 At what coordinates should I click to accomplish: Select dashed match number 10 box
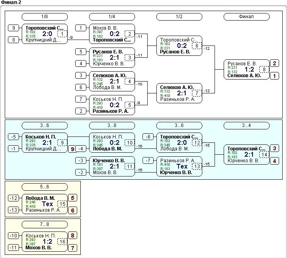coord(129,143)
